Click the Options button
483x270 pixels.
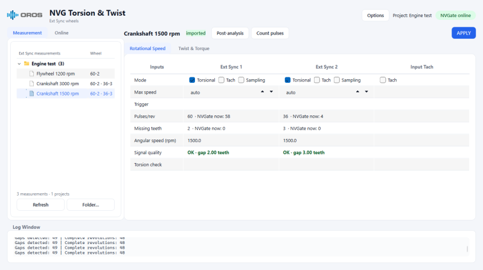click(x=375, y=16)
